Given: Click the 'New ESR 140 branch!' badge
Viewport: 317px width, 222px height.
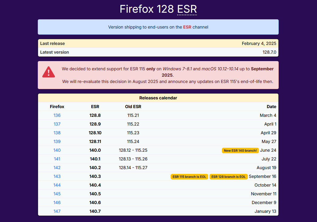Looking at the screenshot, I should click(x=240, y=150).
